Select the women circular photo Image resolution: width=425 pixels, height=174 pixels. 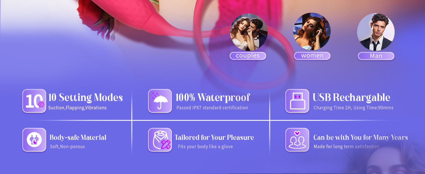tap(312, 32)
